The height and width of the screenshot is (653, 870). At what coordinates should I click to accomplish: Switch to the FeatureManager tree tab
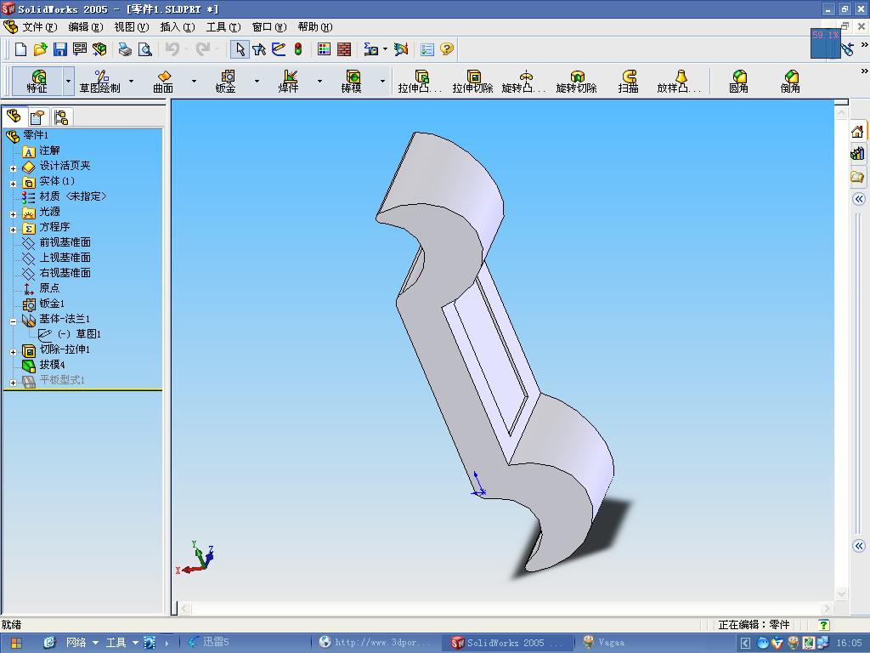(14, 116)
